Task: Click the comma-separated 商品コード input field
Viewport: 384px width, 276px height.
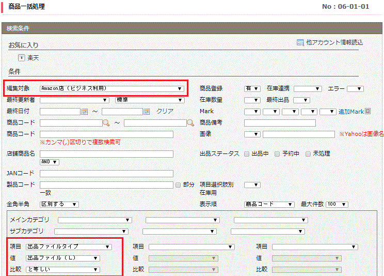Action: click(106, 134)
